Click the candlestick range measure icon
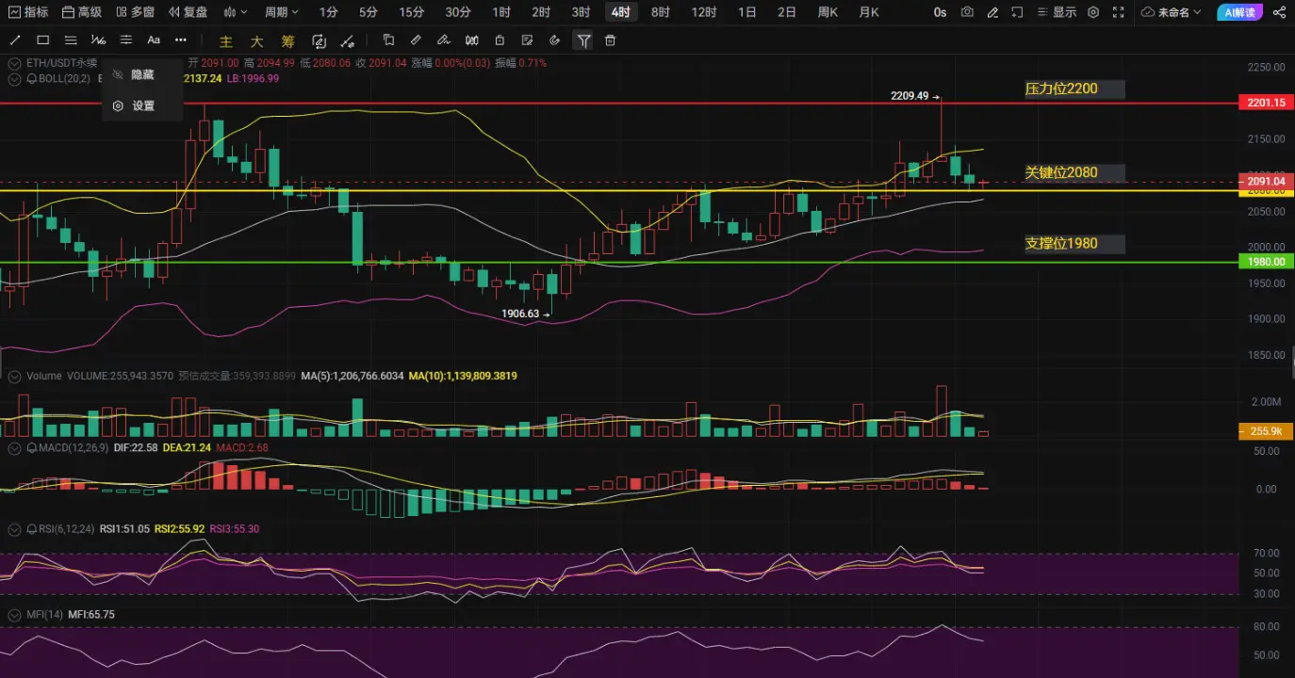Screen dimensions: 1295x678 point(471,40)
